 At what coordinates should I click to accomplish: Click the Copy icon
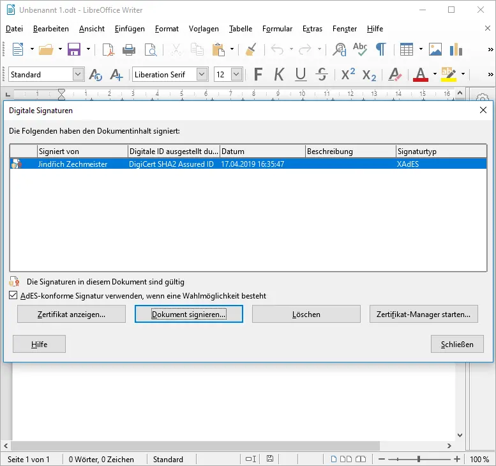pos(197,49)
